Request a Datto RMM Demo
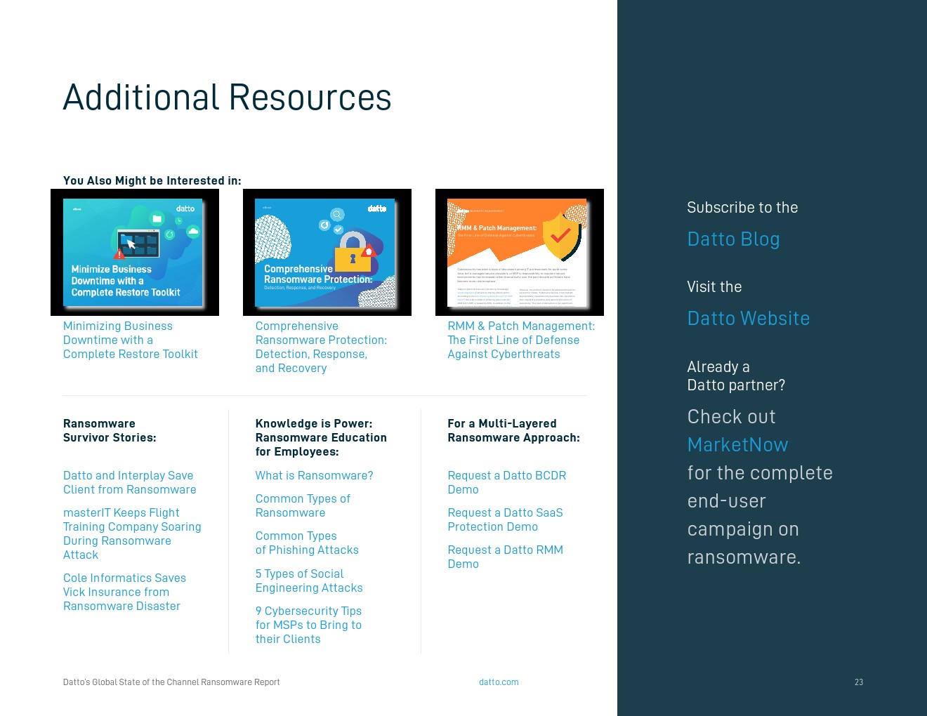Viewport: 927px width, 716px height. 505,557
